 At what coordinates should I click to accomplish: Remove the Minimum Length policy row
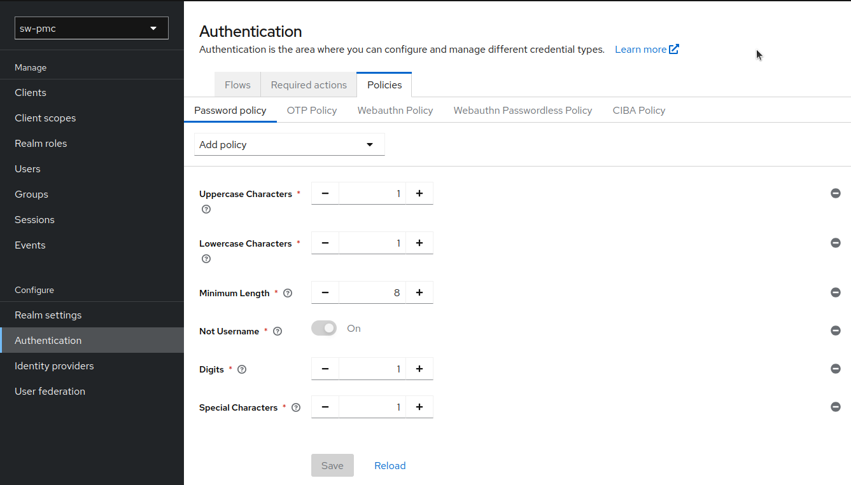(835, 292)
